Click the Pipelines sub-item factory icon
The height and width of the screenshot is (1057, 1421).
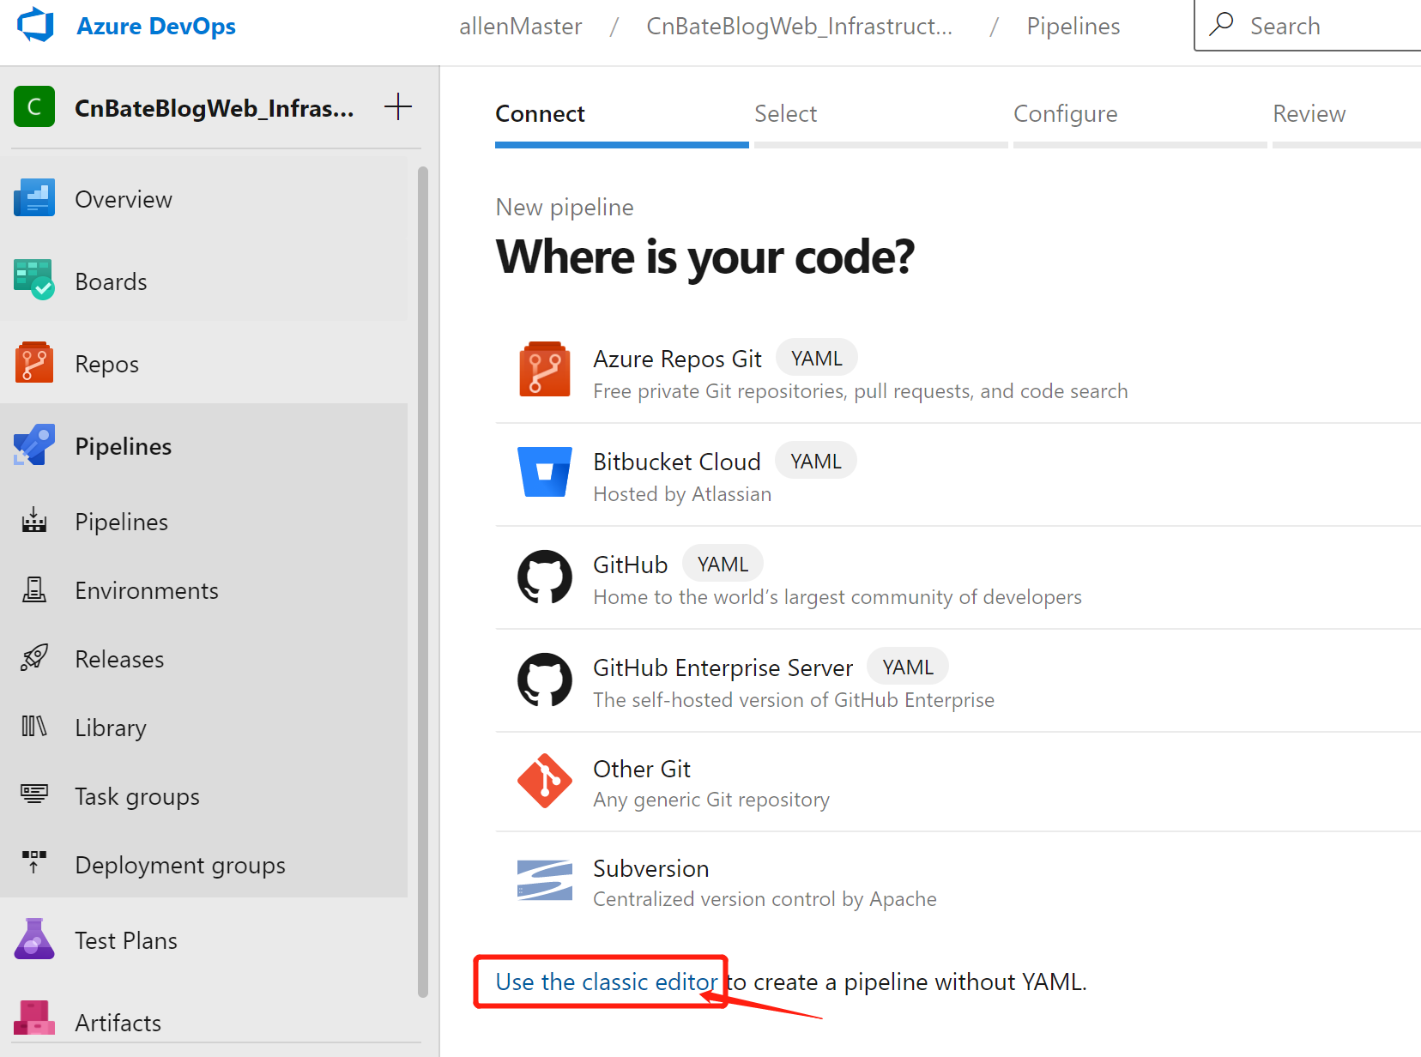pos(34,520)
